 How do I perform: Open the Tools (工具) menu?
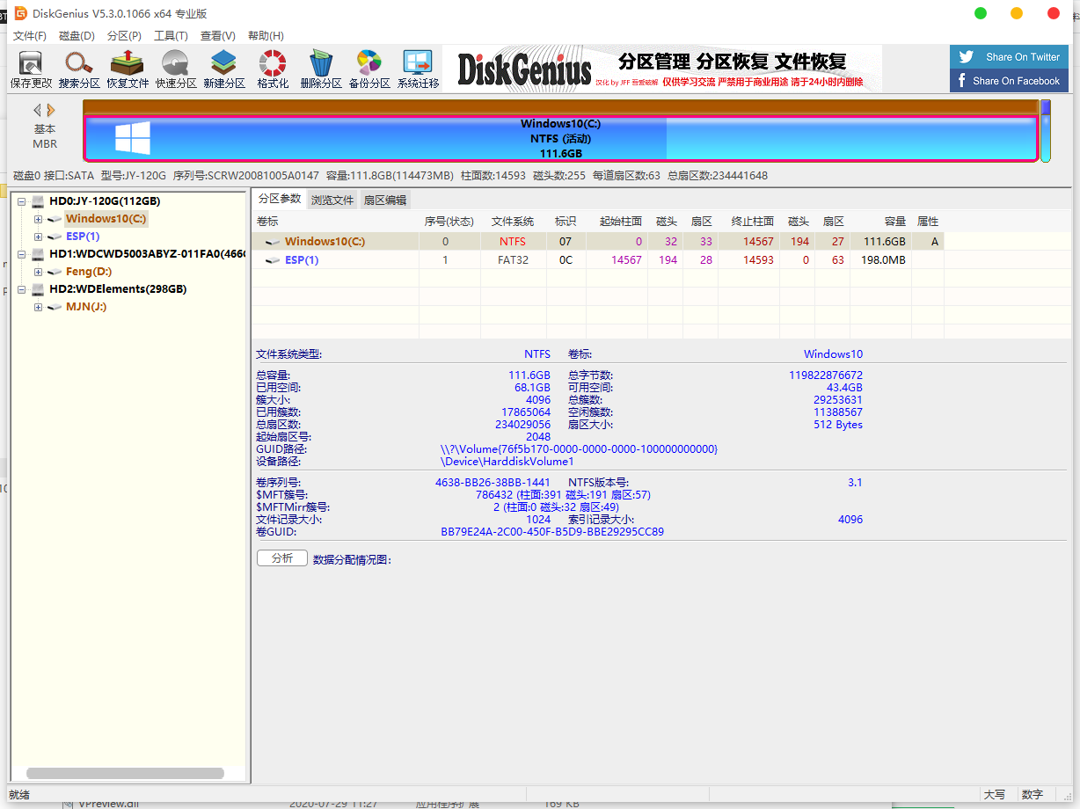(171, 36)
